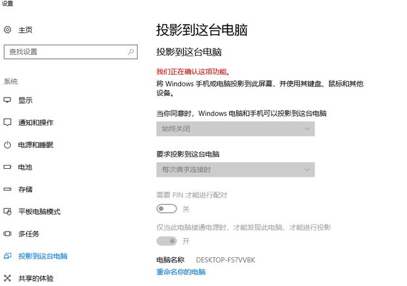Select 投影到这台电脑 in sidebar
Viewport: 407px width, 286px height.
(x=43, y=257)
